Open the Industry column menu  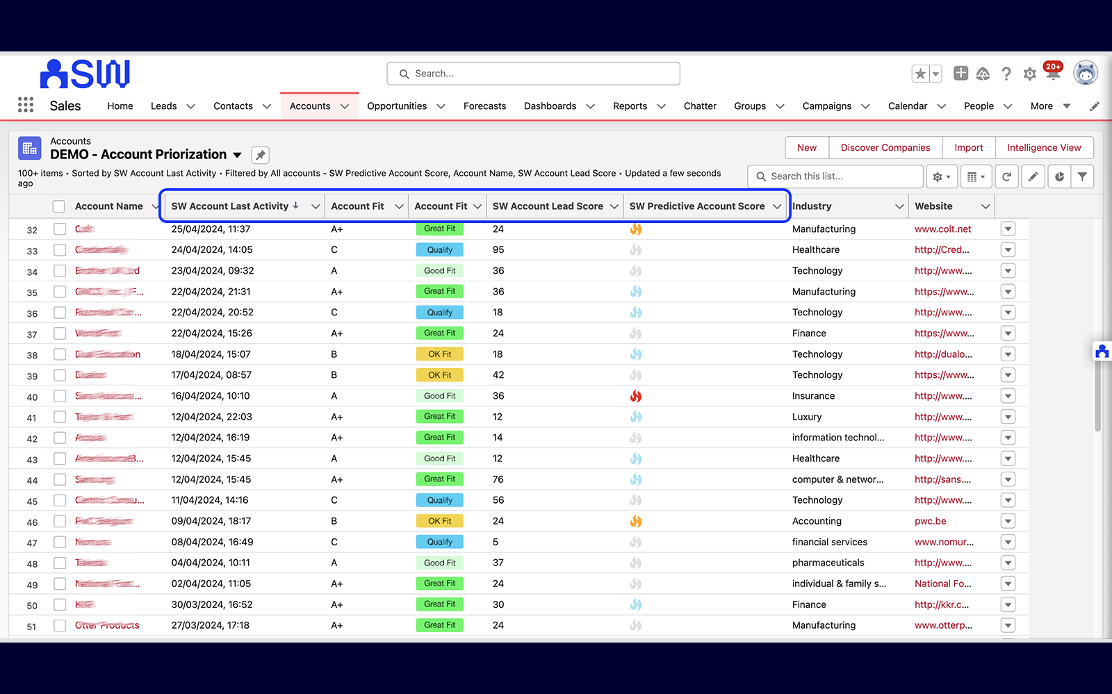pos(899,206)
